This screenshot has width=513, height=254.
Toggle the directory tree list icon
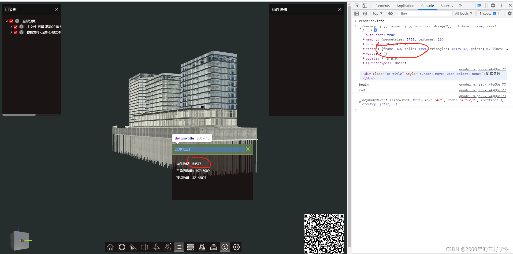(x=179, y=247)
